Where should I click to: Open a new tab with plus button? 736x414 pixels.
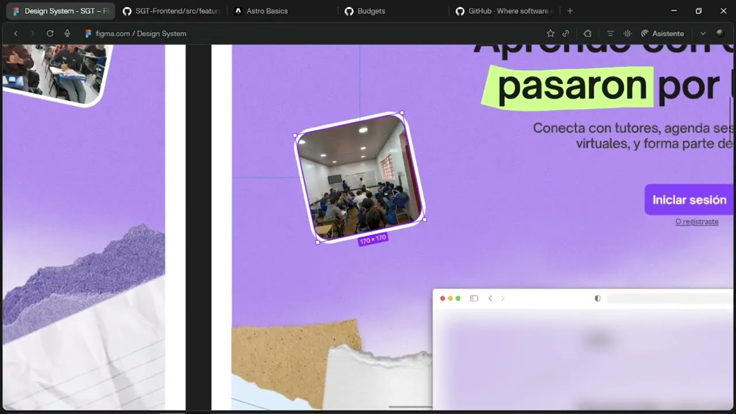coord(570,11)
